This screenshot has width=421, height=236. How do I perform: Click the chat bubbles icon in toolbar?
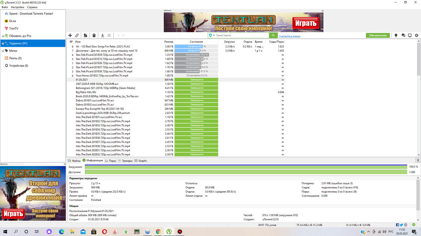coord(403,35)
